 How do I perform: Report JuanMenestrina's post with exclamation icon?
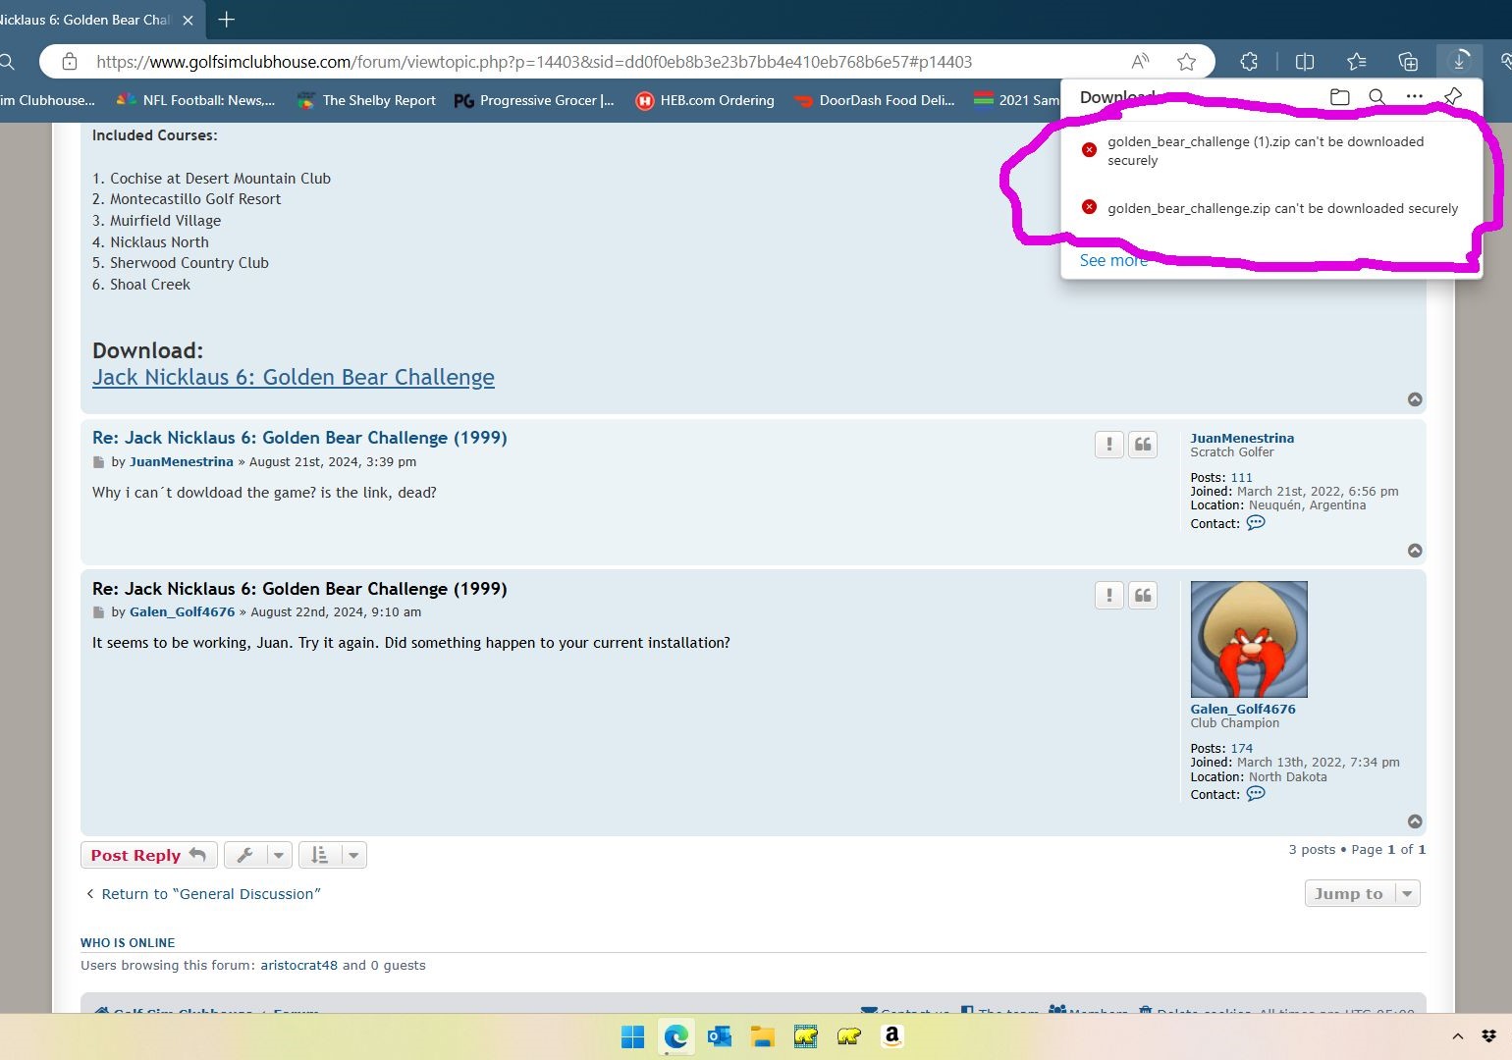(x=1109, y=445)
